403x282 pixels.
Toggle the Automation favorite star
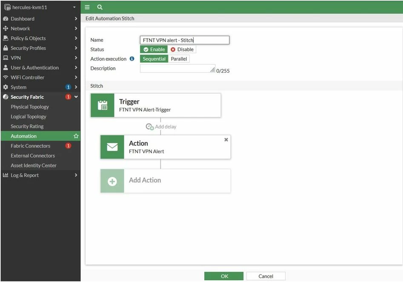pos(76,136)
